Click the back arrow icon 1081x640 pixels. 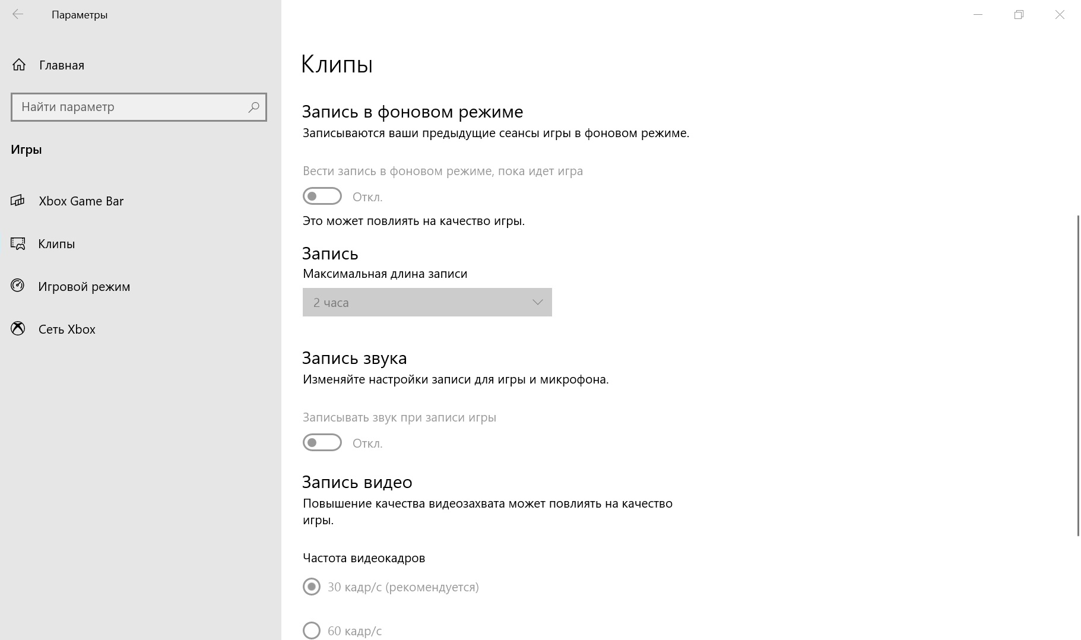click(18, 14)
